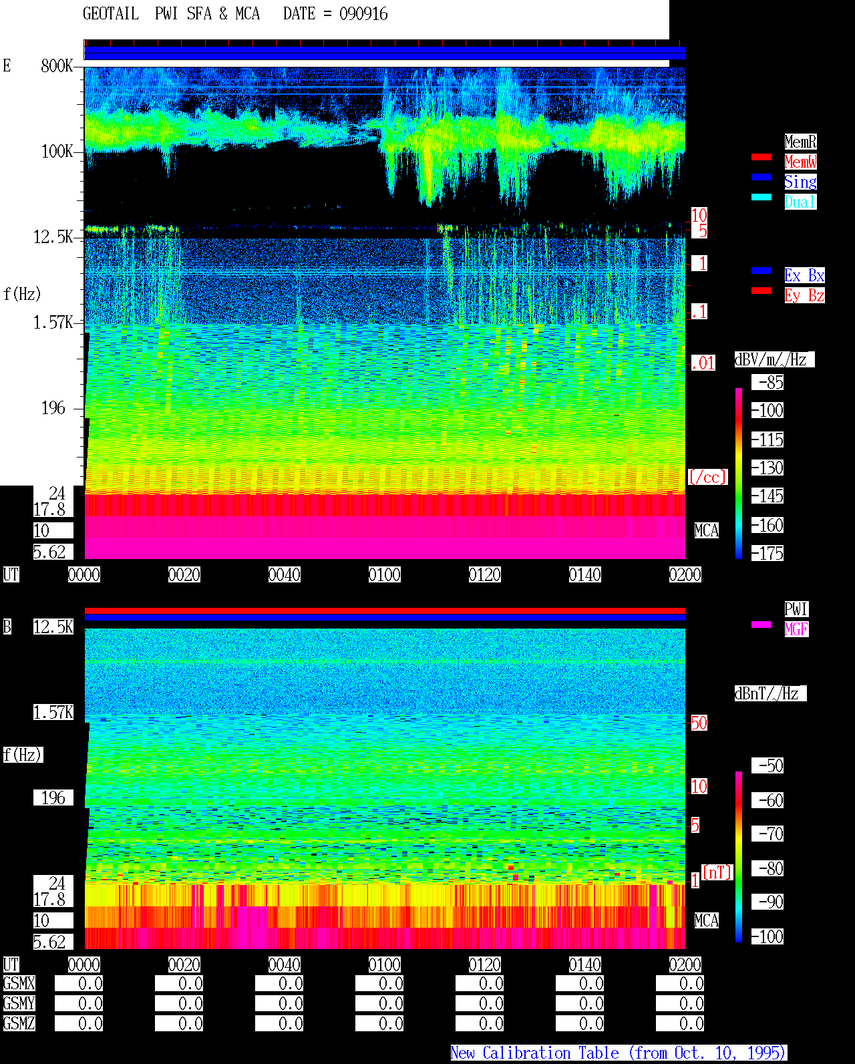Click the -160 color scale value
855x1064 pixels.
coord(767,525)
